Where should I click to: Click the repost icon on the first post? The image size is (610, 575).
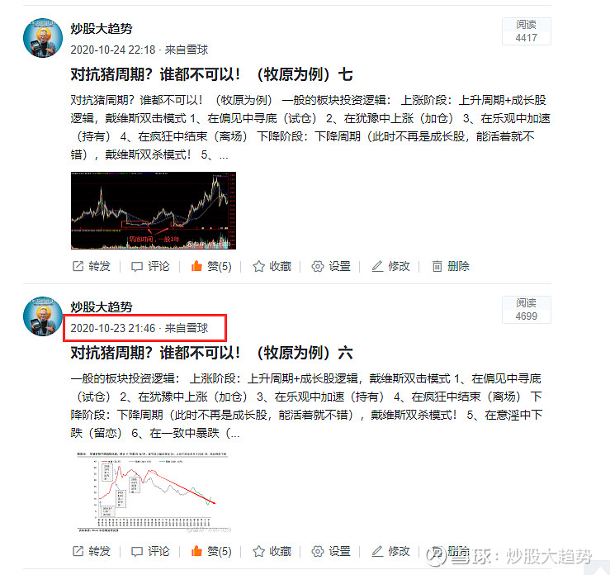click(x=78, y=266)
